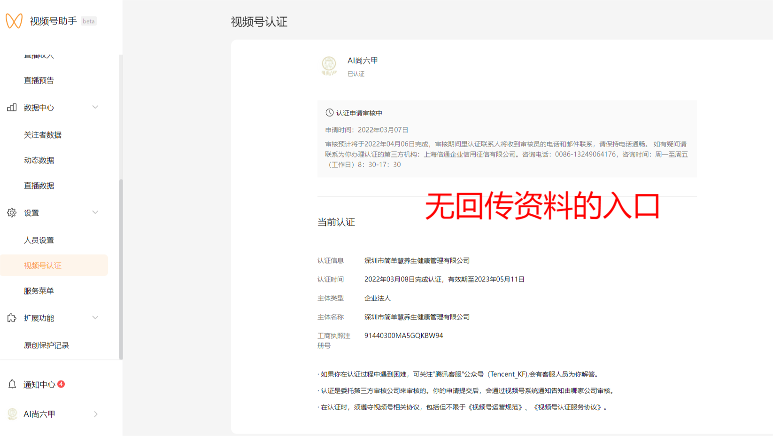Image resolution: width=773 pixels, height=436 pixels.
Task: Click the 设置 gear icon
Action: coord(12,213)
